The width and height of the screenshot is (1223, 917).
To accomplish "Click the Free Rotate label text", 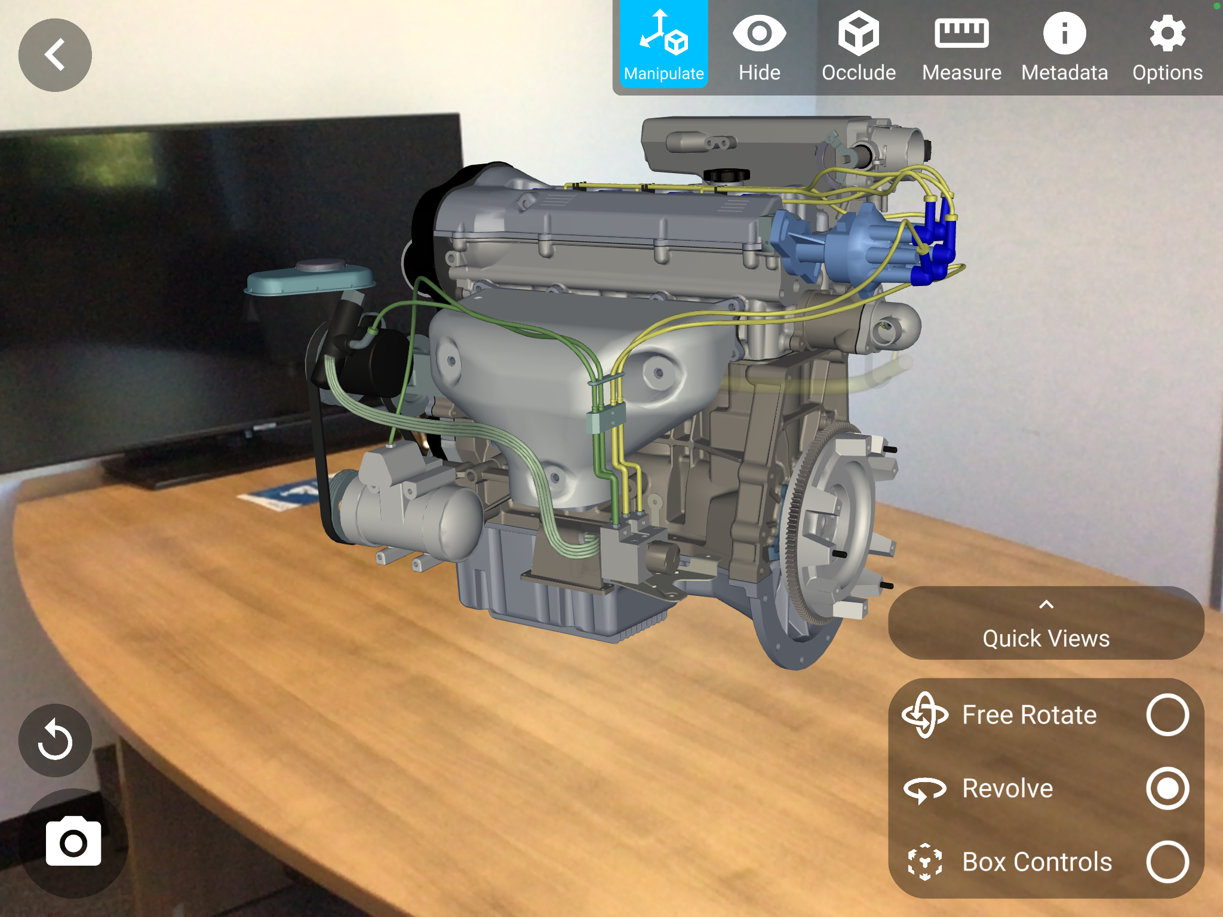I will click(x=1029, y=715).
